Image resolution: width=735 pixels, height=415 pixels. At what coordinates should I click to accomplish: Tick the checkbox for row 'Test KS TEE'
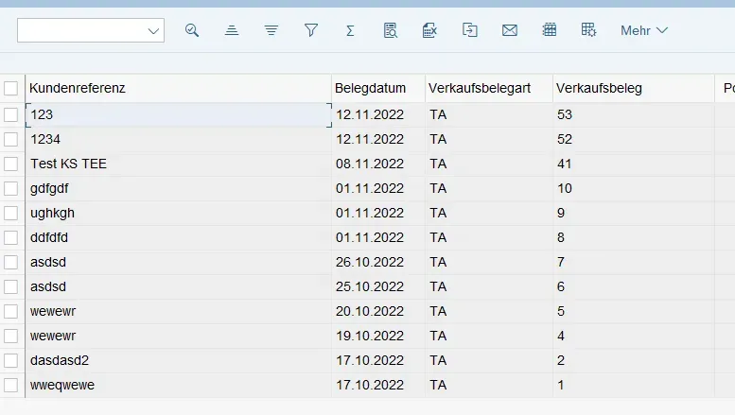[x=11, y=164]
